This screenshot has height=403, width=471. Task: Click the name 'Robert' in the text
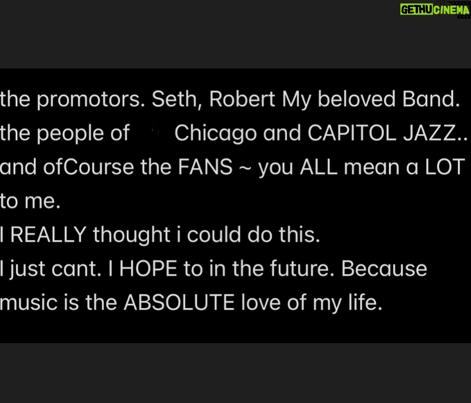[x=242, y=99]
